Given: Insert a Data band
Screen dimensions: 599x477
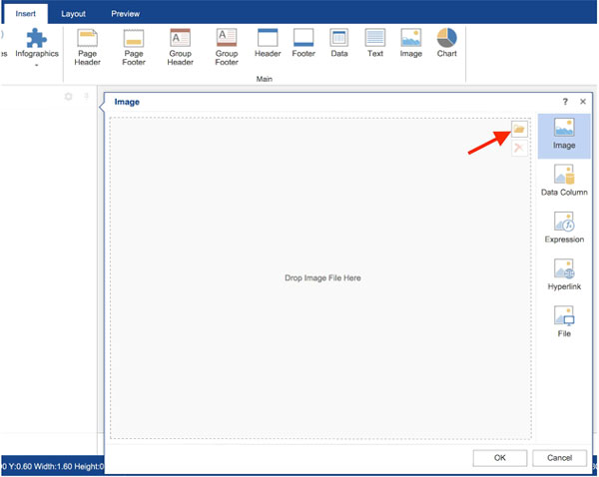Looking at the screenshot, I should point(339,43).
